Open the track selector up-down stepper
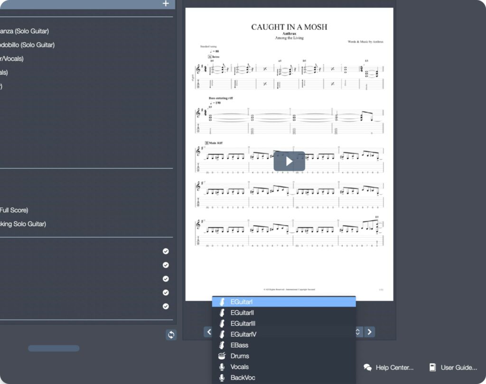The image size is (486, 384). [x=358, y=332]
